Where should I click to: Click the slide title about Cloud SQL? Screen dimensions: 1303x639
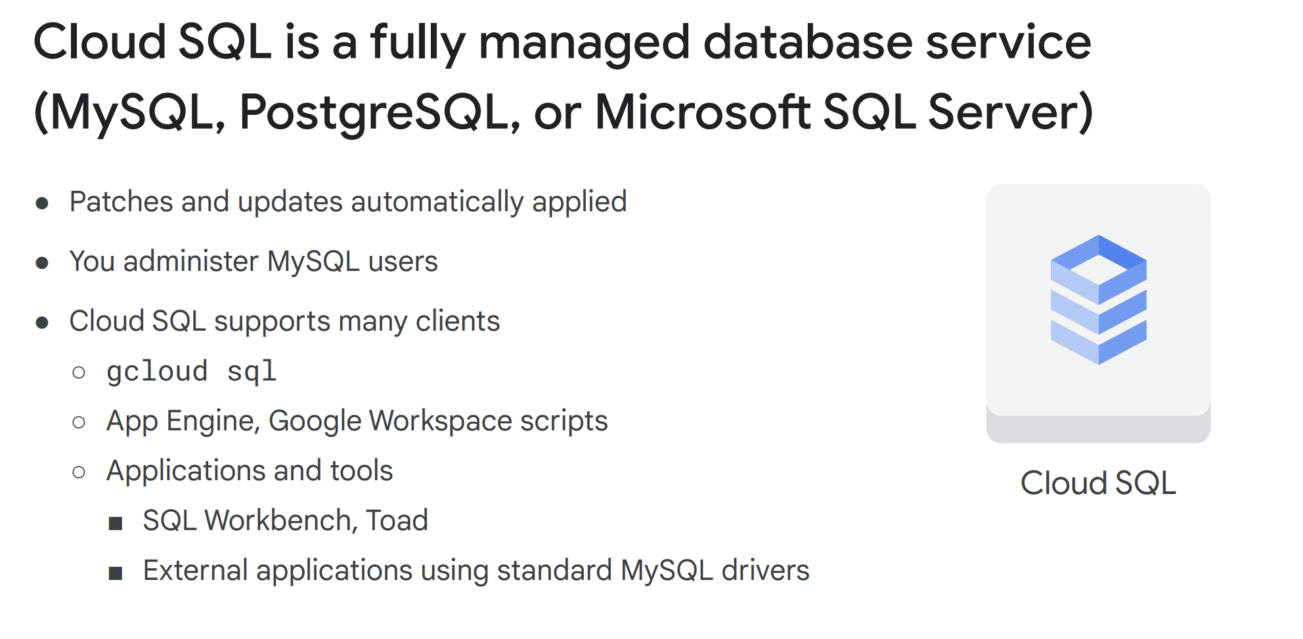[x=562, y=42]
